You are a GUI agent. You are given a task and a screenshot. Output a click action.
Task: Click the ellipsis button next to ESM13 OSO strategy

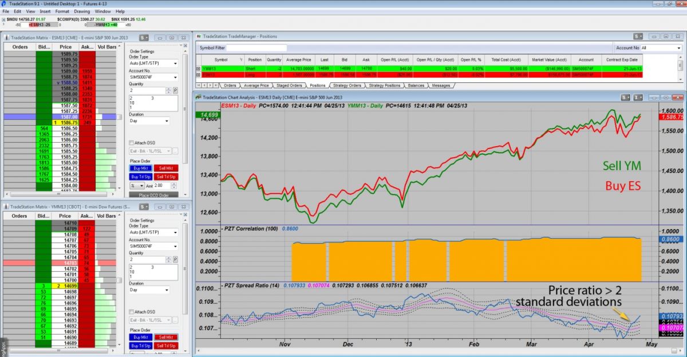tap(175, 151)
